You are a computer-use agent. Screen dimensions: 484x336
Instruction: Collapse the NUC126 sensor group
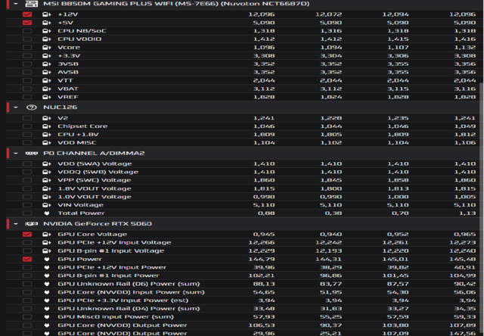click(16, 107)
